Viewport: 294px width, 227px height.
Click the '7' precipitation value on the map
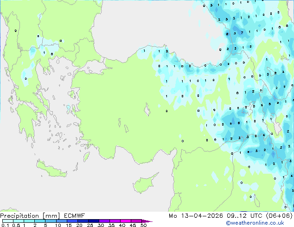242,33
